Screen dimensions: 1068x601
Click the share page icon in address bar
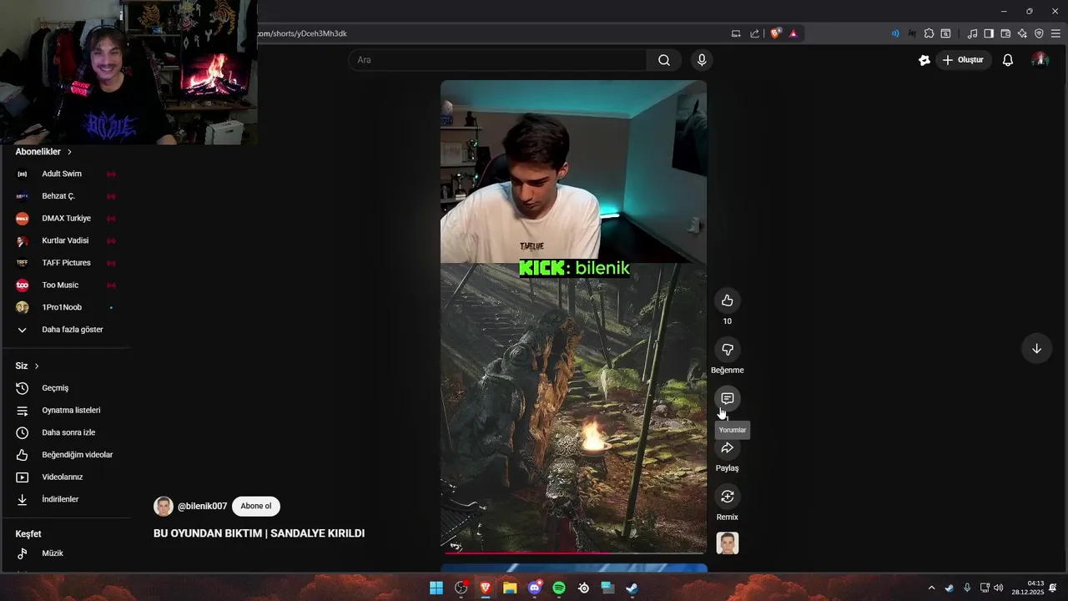click(754, 33)
